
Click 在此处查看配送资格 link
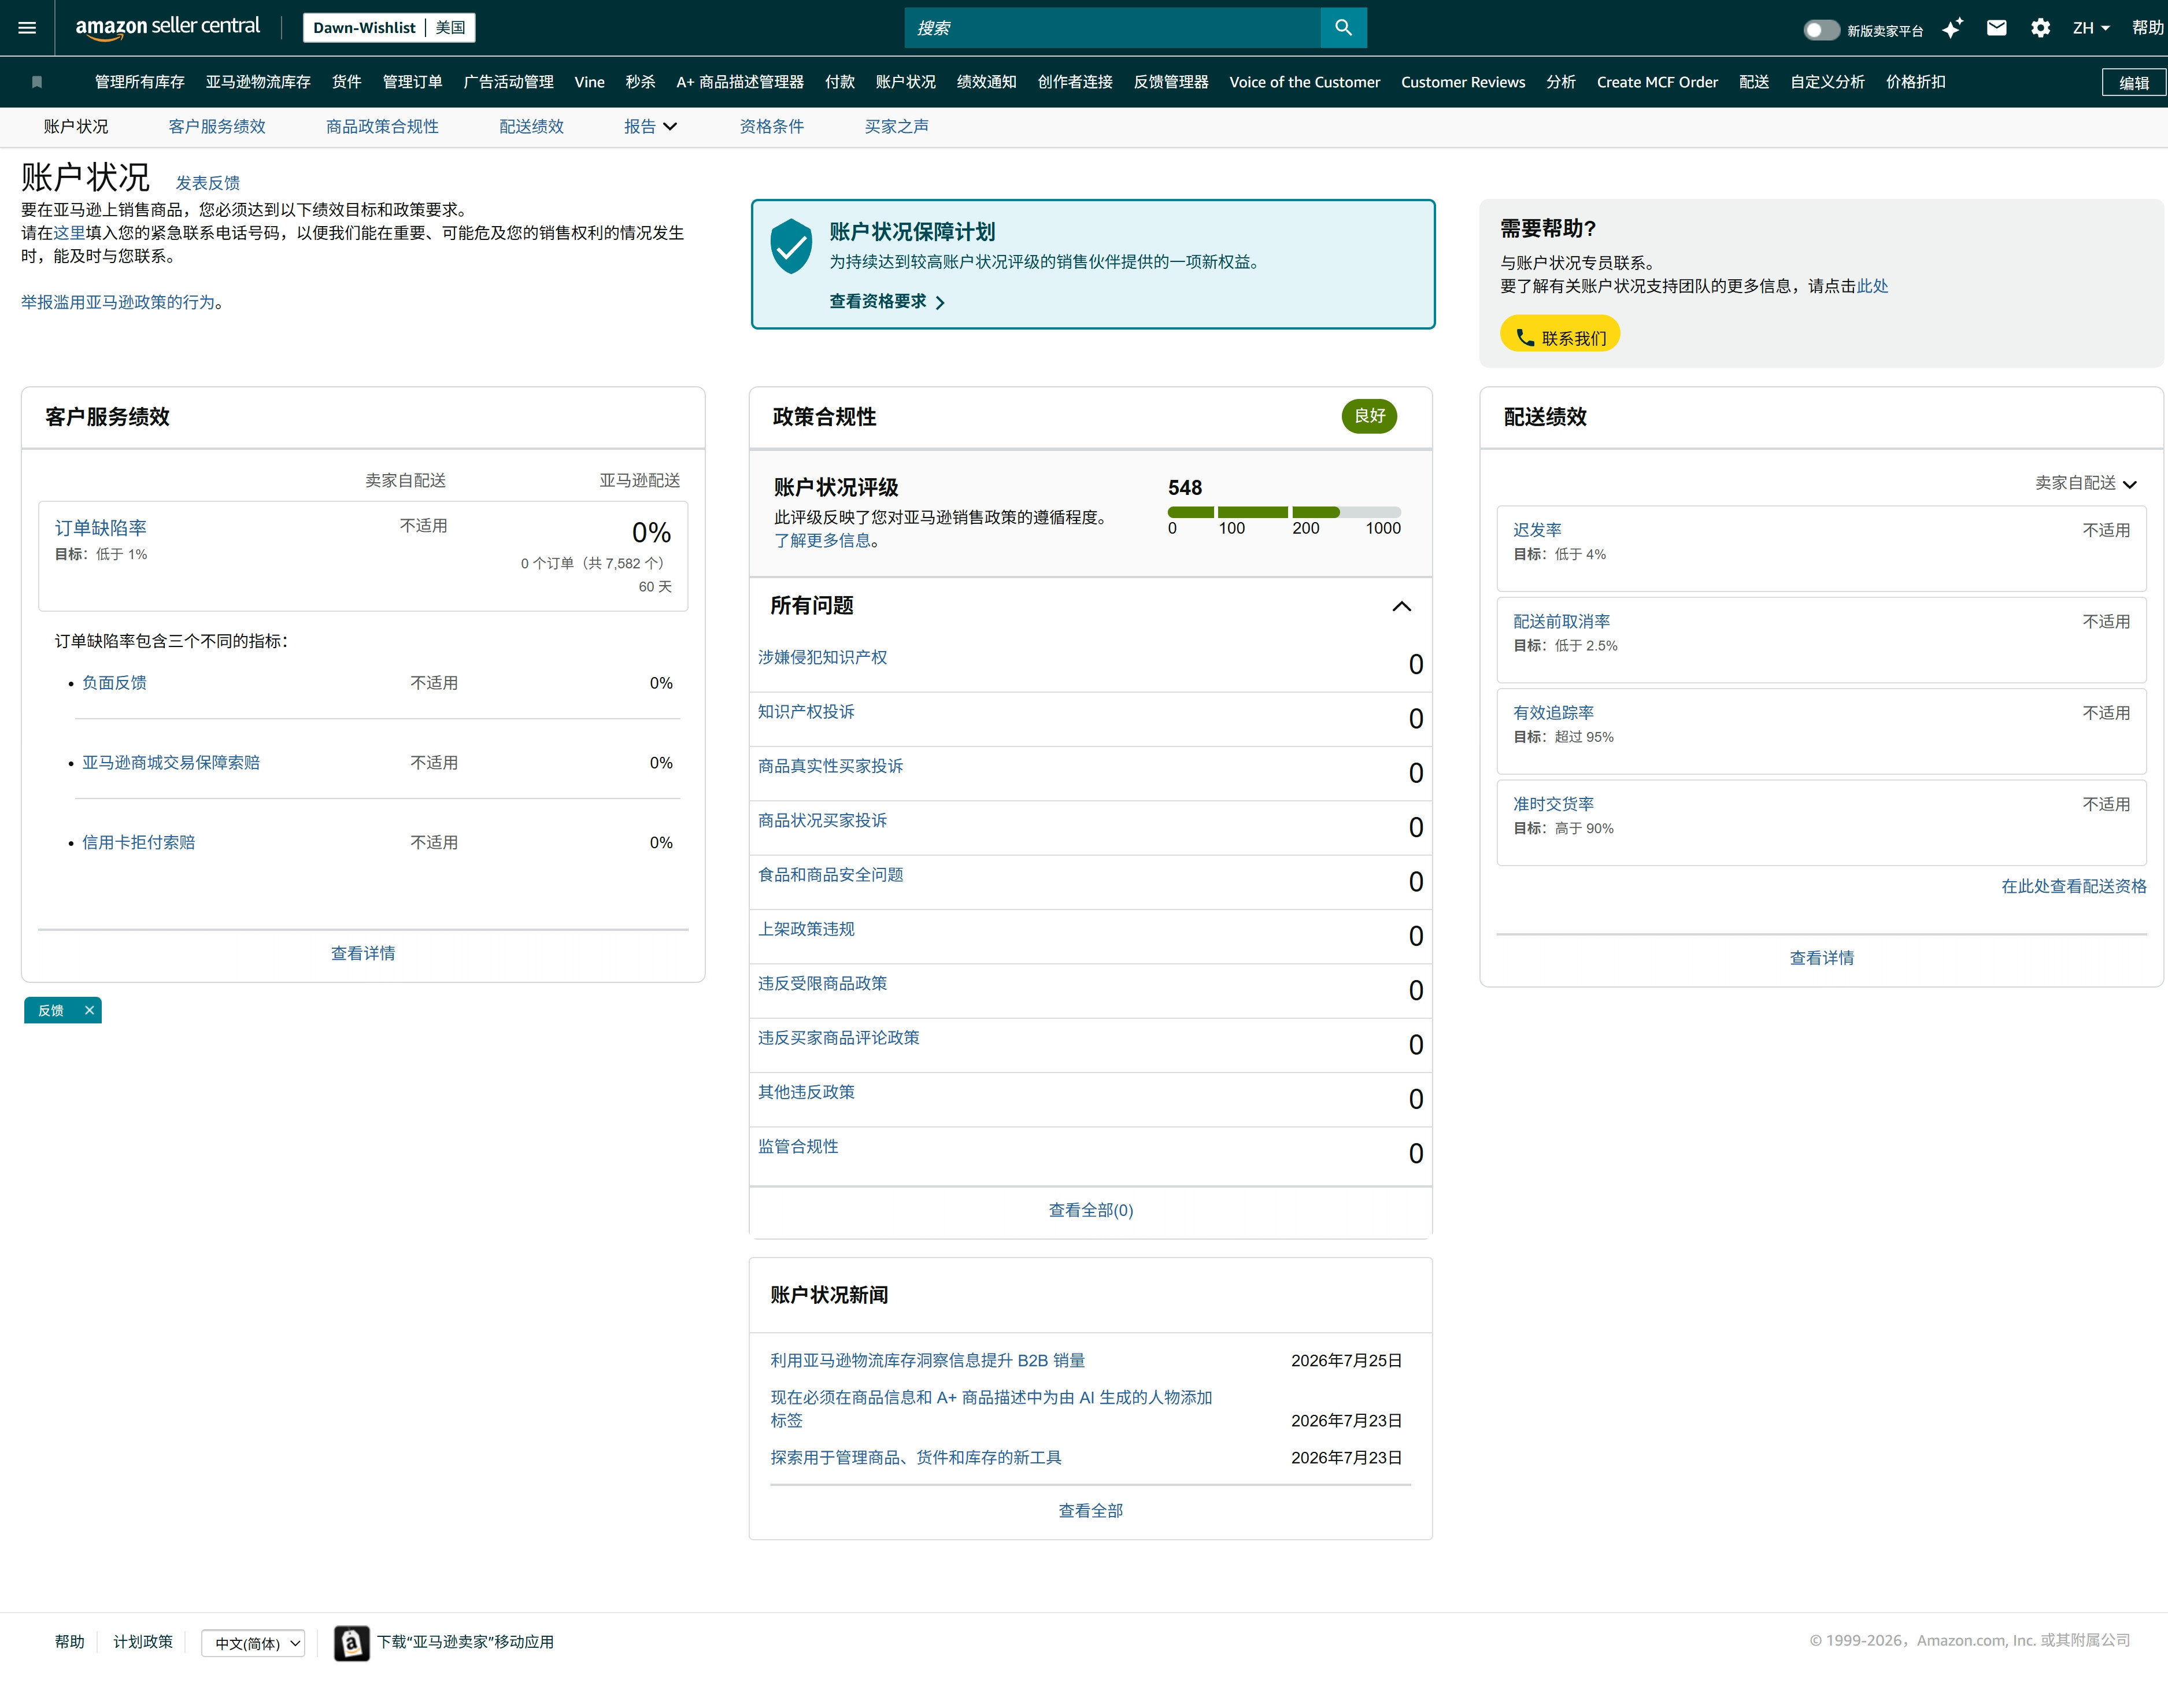pyautogui.click(x=2073, y=886)
